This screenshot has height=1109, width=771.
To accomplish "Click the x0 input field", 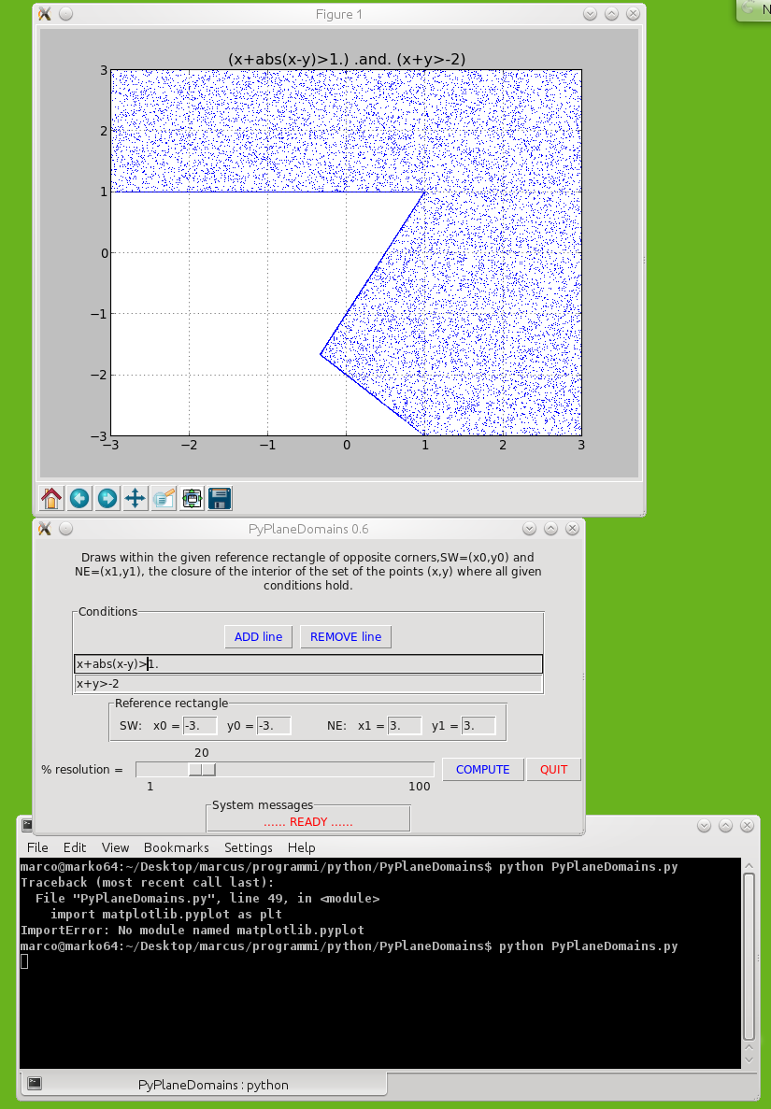I will (199, 726).
